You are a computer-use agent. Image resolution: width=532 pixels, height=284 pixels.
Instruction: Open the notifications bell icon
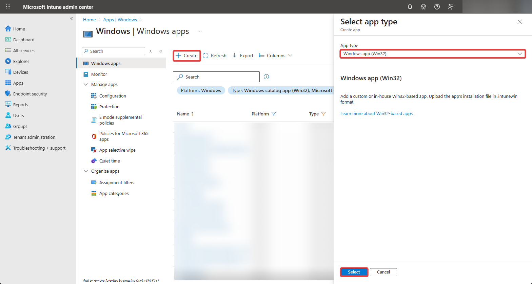[x=410, y=7]
